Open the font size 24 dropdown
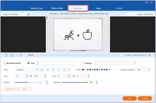This screenshot has width=156, height=103. click(44, 70)
